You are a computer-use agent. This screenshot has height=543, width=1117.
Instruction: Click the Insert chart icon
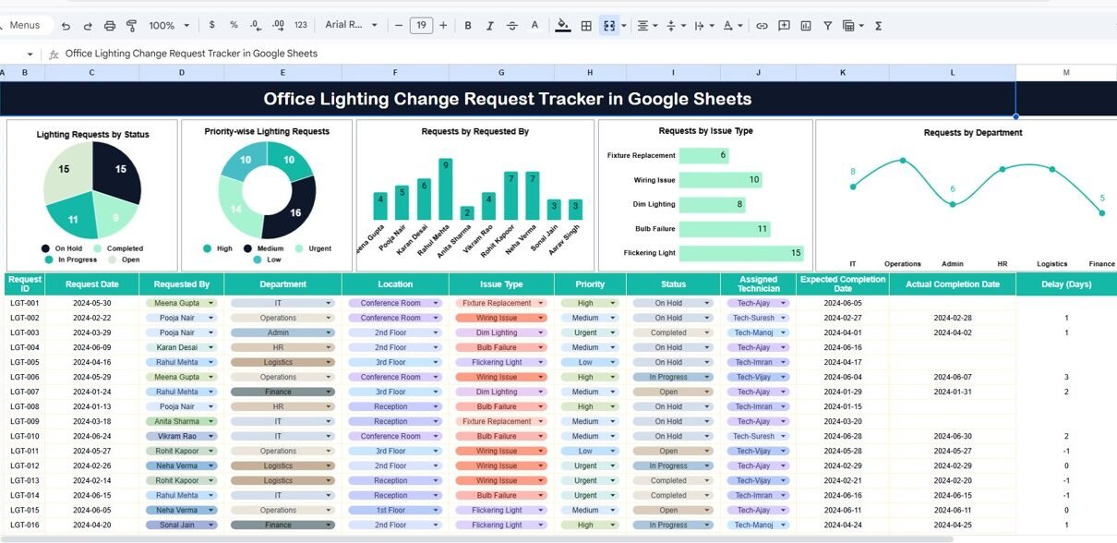tap(806, 26)
